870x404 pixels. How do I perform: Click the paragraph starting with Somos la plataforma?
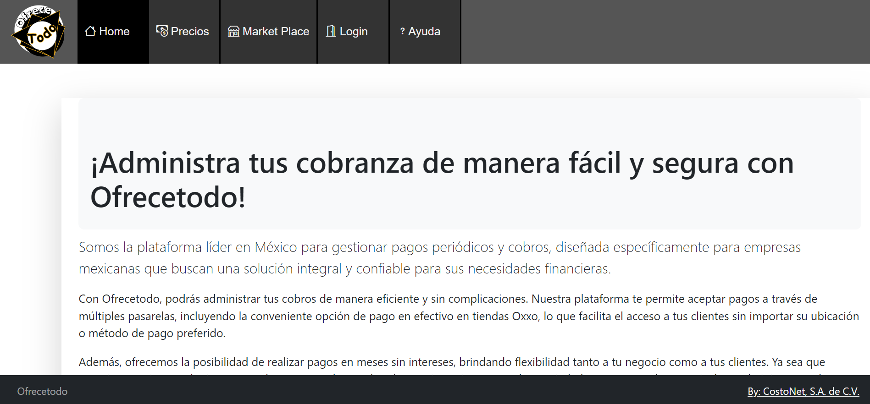pos(439,257)
